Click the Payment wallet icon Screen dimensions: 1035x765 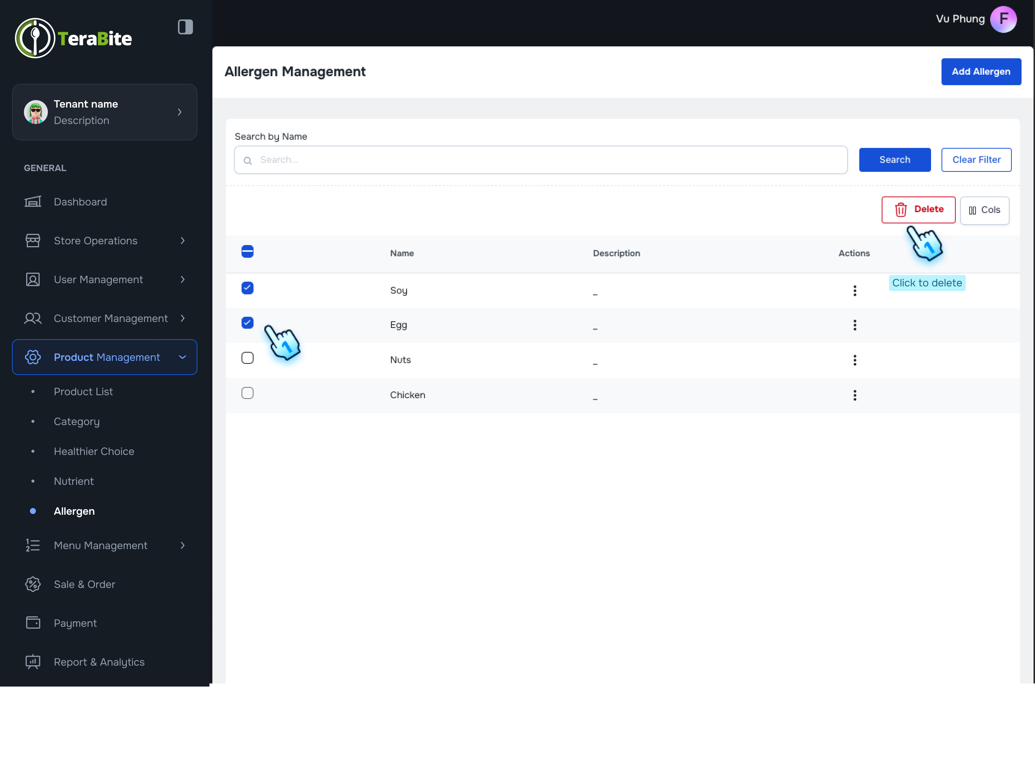click(x=33, y=623)
